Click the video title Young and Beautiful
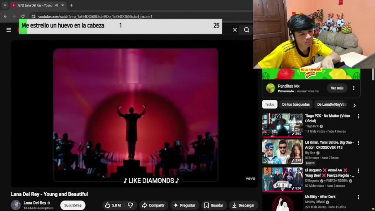Image resolution: width=375 pixels, height=211 pixels. tap(49, 194)
